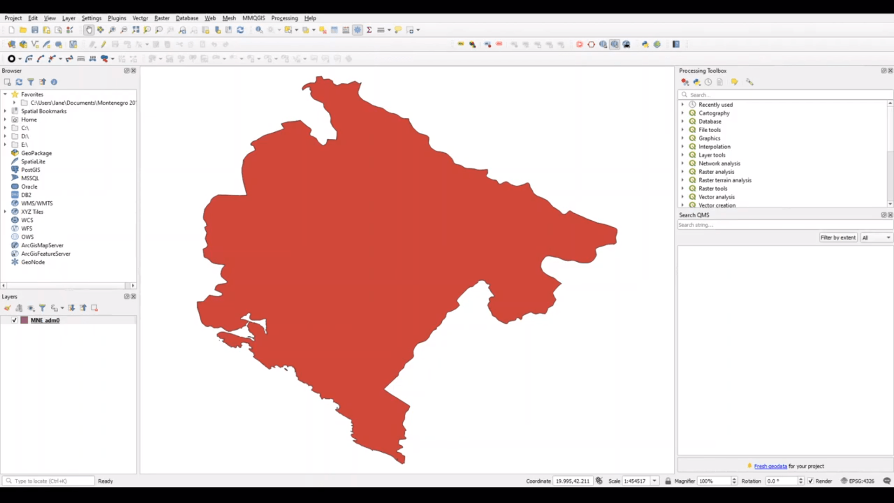Refresh the map canvas
Image resolution: width=894 pixels, height=503 pixels.
click(240, 30)
